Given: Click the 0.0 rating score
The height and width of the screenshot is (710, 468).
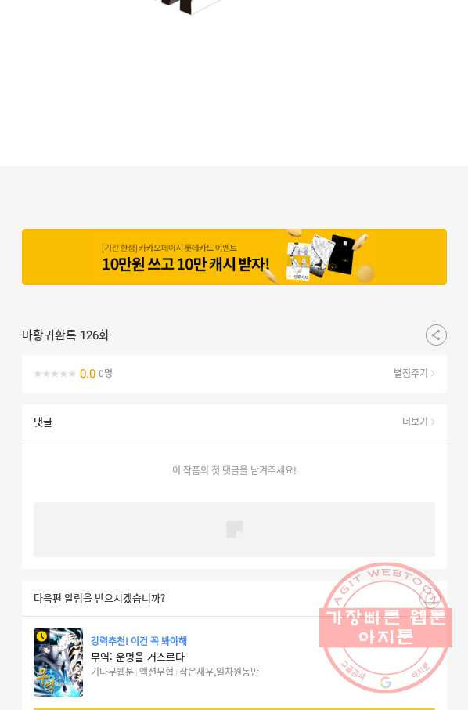Looking at the screenshot, I should (x=88, y=374).
